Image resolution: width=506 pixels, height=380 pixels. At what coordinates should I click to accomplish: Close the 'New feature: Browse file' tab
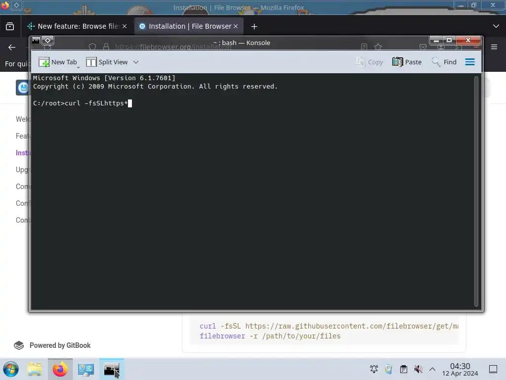(x=125, y=27)
